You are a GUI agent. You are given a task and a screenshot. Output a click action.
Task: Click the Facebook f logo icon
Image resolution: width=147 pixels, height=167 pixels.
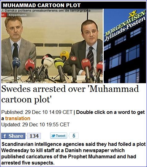(x=5, y=136)
